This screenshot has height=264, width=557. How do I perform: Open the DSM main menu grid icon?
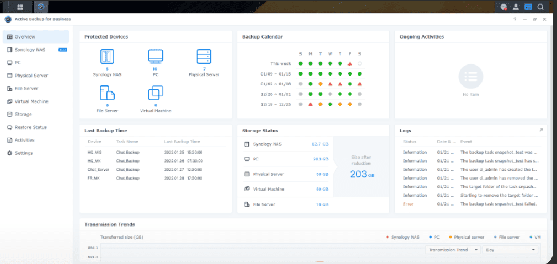(20, 7)
